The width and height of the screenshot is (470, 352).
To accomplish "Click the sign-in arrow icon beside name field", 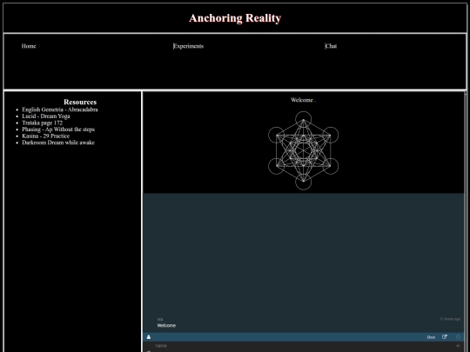I will click(458, 346).
